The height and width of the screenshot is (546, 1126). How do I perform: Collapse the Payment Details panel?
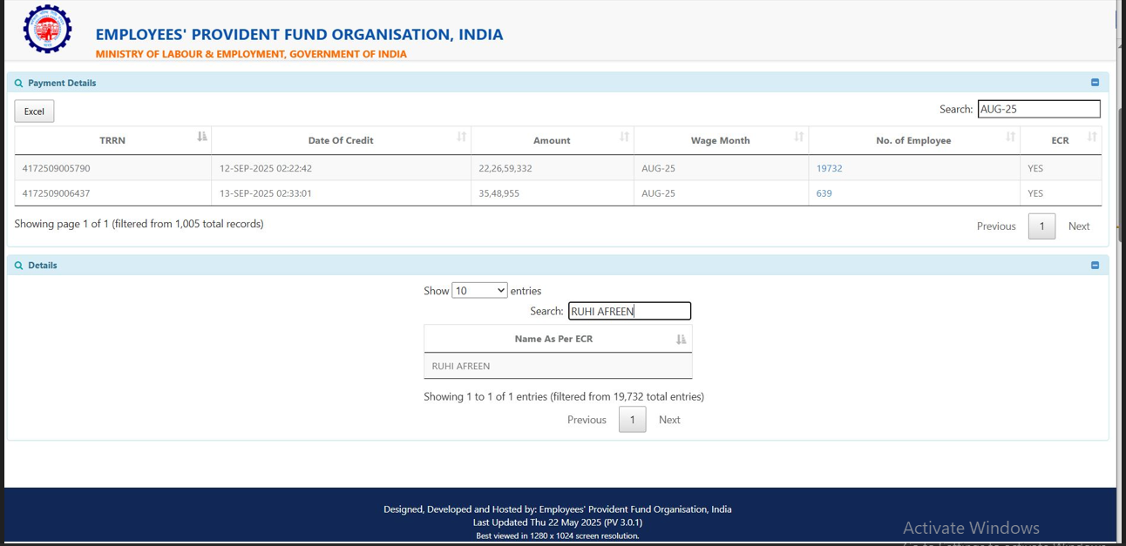coord(1095,83)
